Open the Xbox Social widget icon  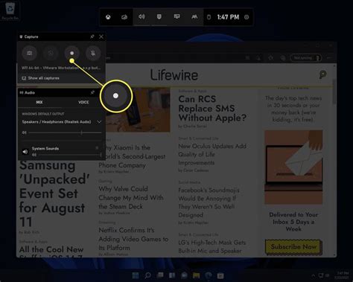(x=194, y=17)
